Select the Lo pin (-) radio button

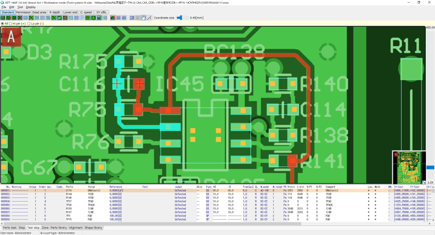pos(29,24)
